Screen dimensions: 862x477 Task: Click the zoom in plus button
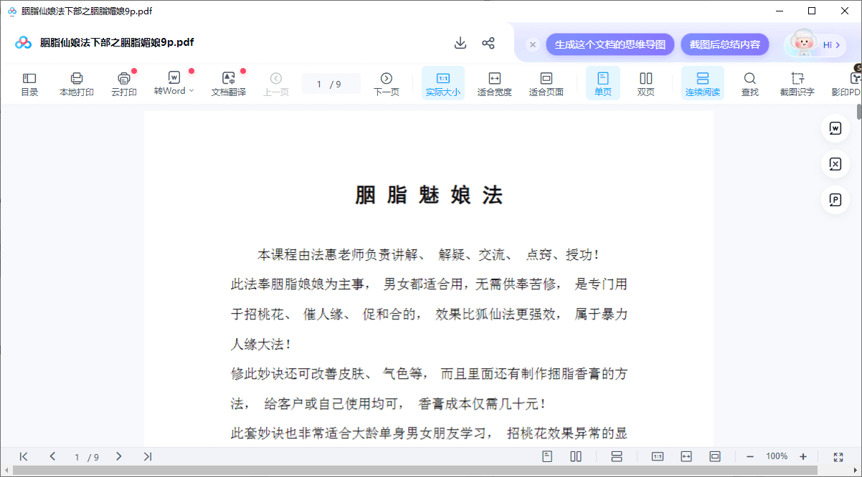pyautogui.click(x=803, y=456)
